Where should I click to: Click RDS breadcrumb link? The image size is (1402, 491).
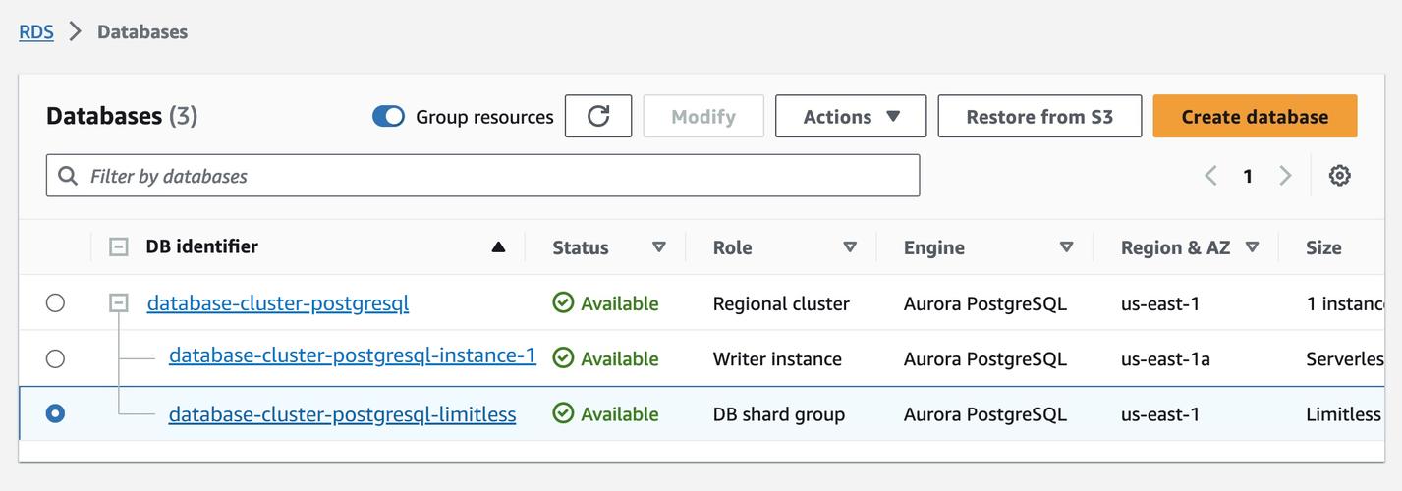click(36, 31)
